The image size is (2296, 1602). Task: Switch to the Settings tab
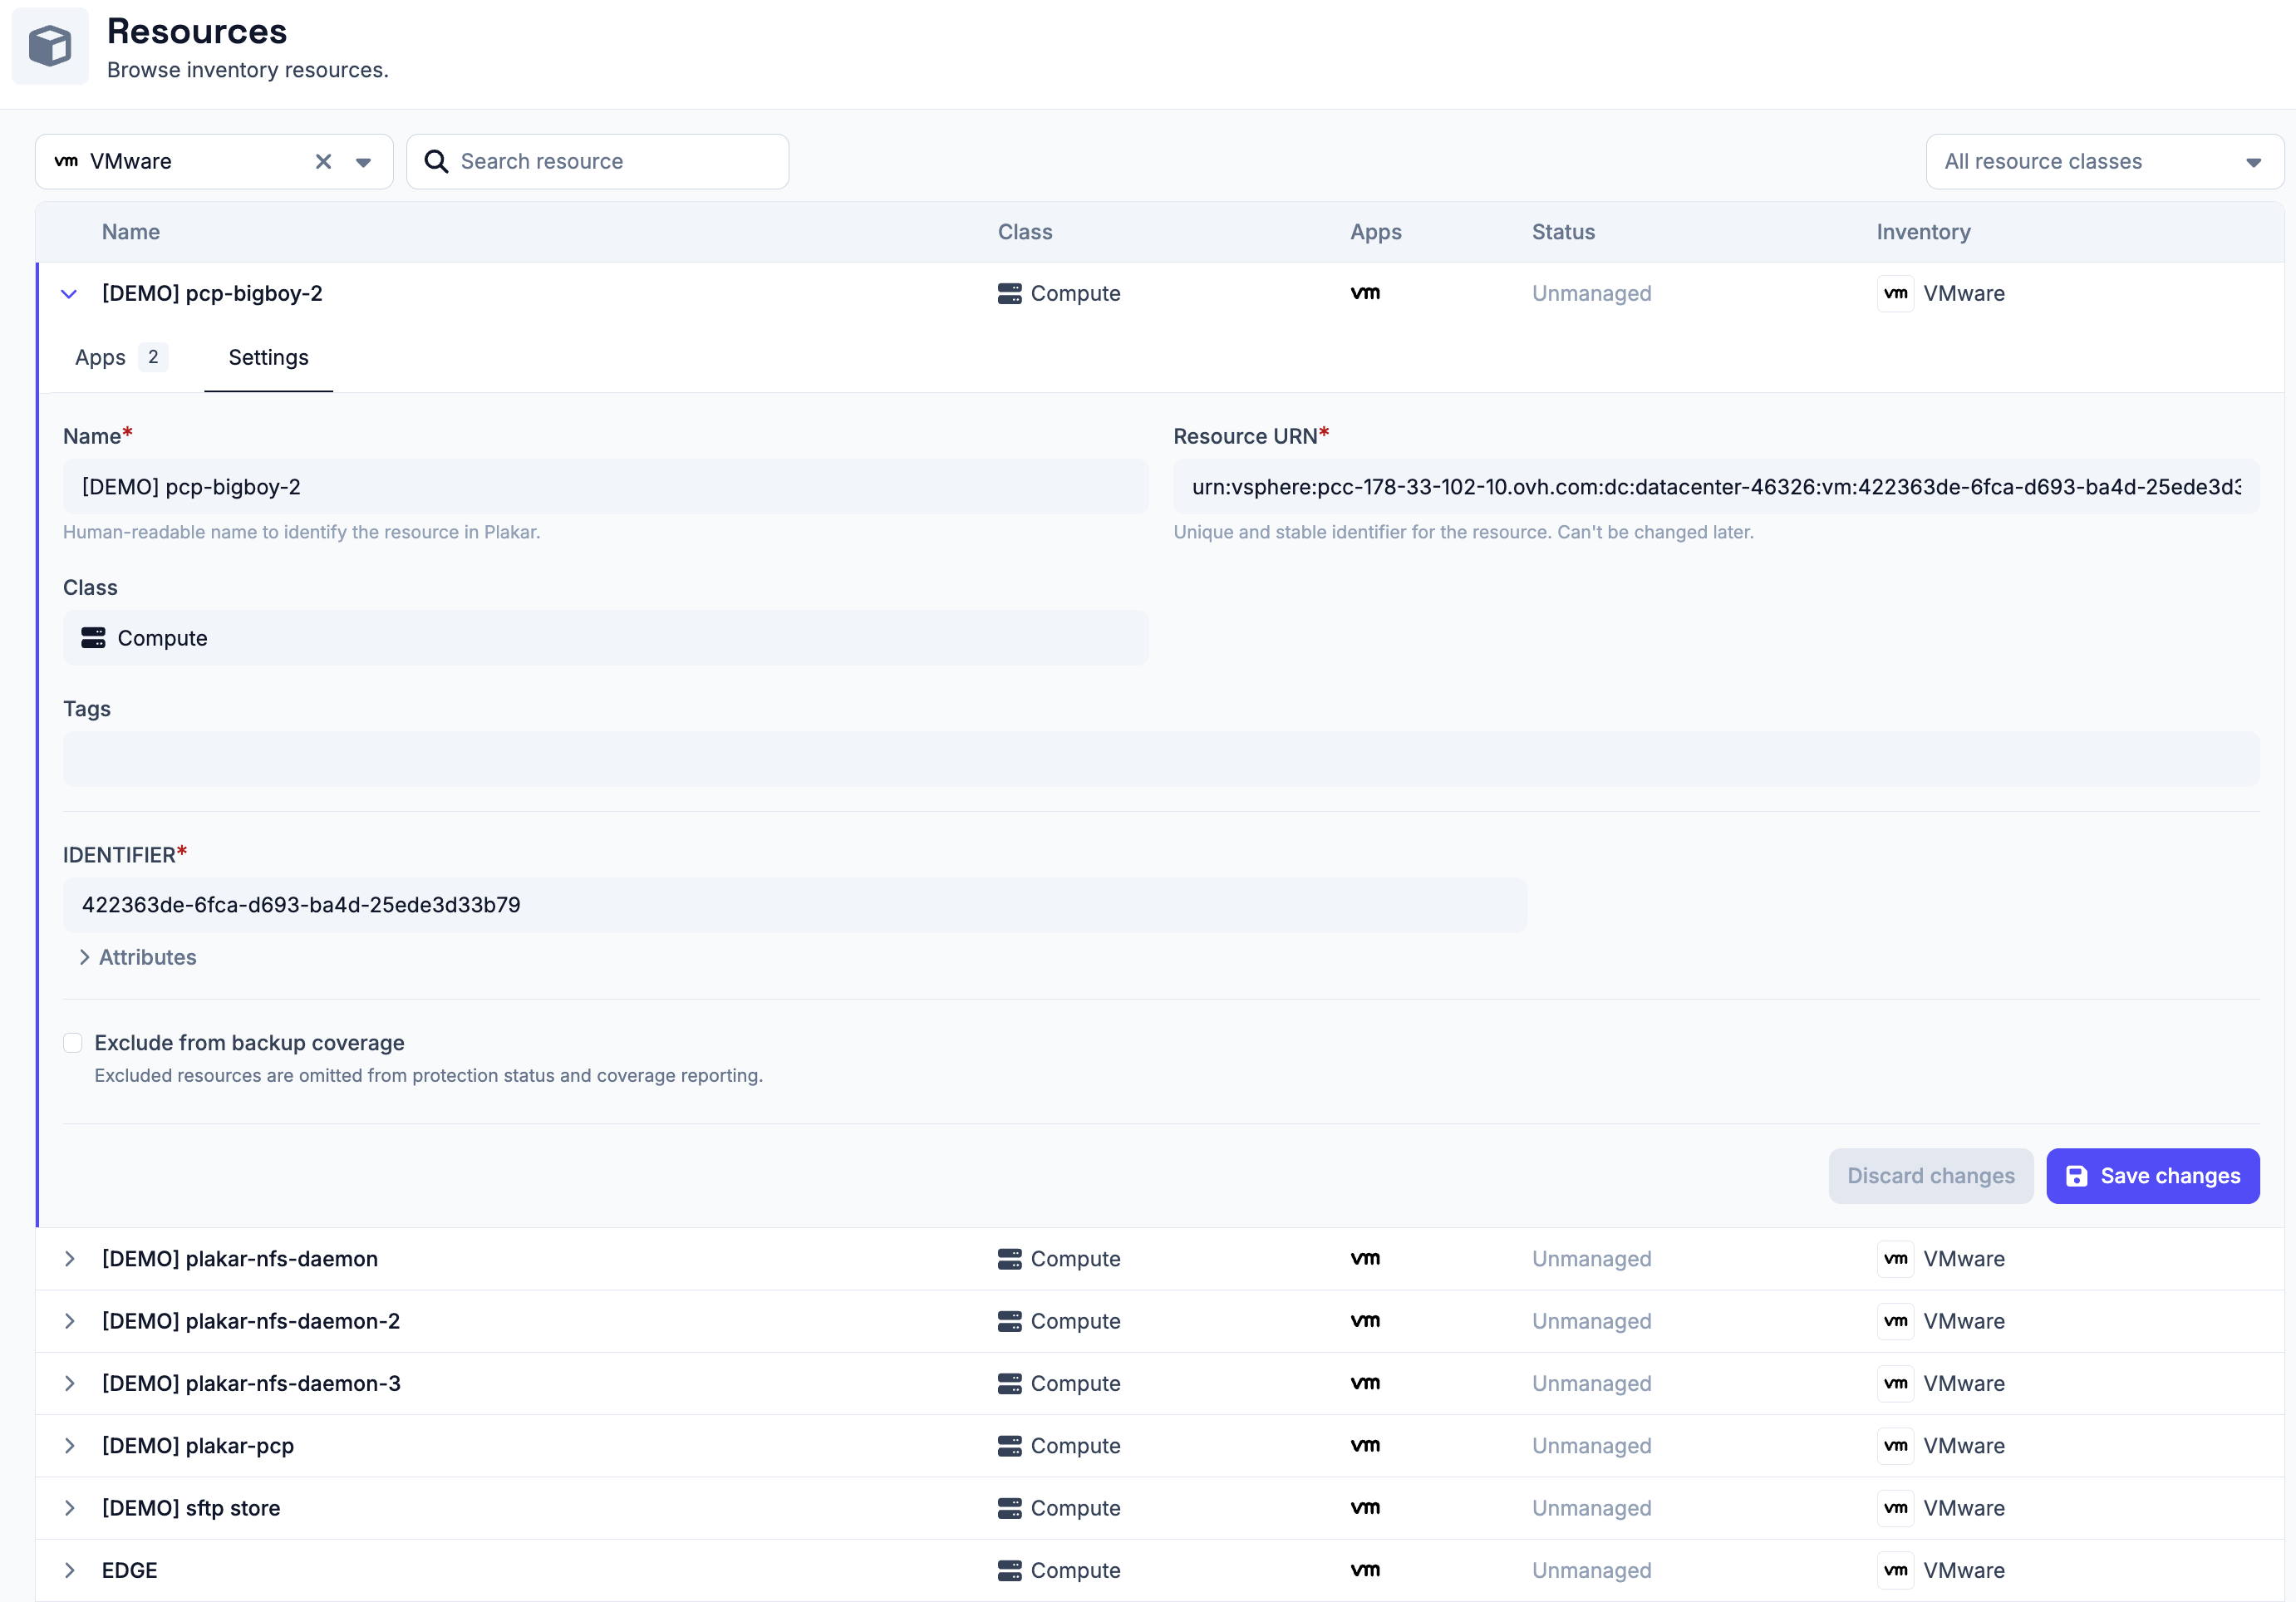[x=268, y=358]
